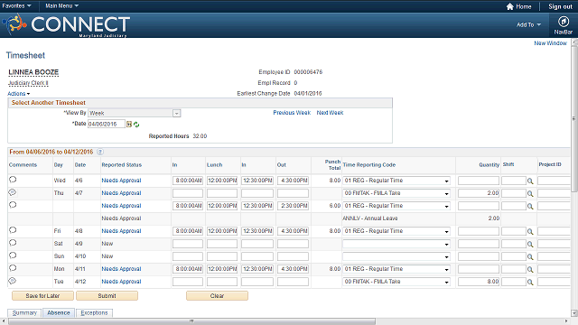This screenshot has width=578, height=325.
Task: Open the comment bubble for Tue 4/12
Action: coord(13,281)
